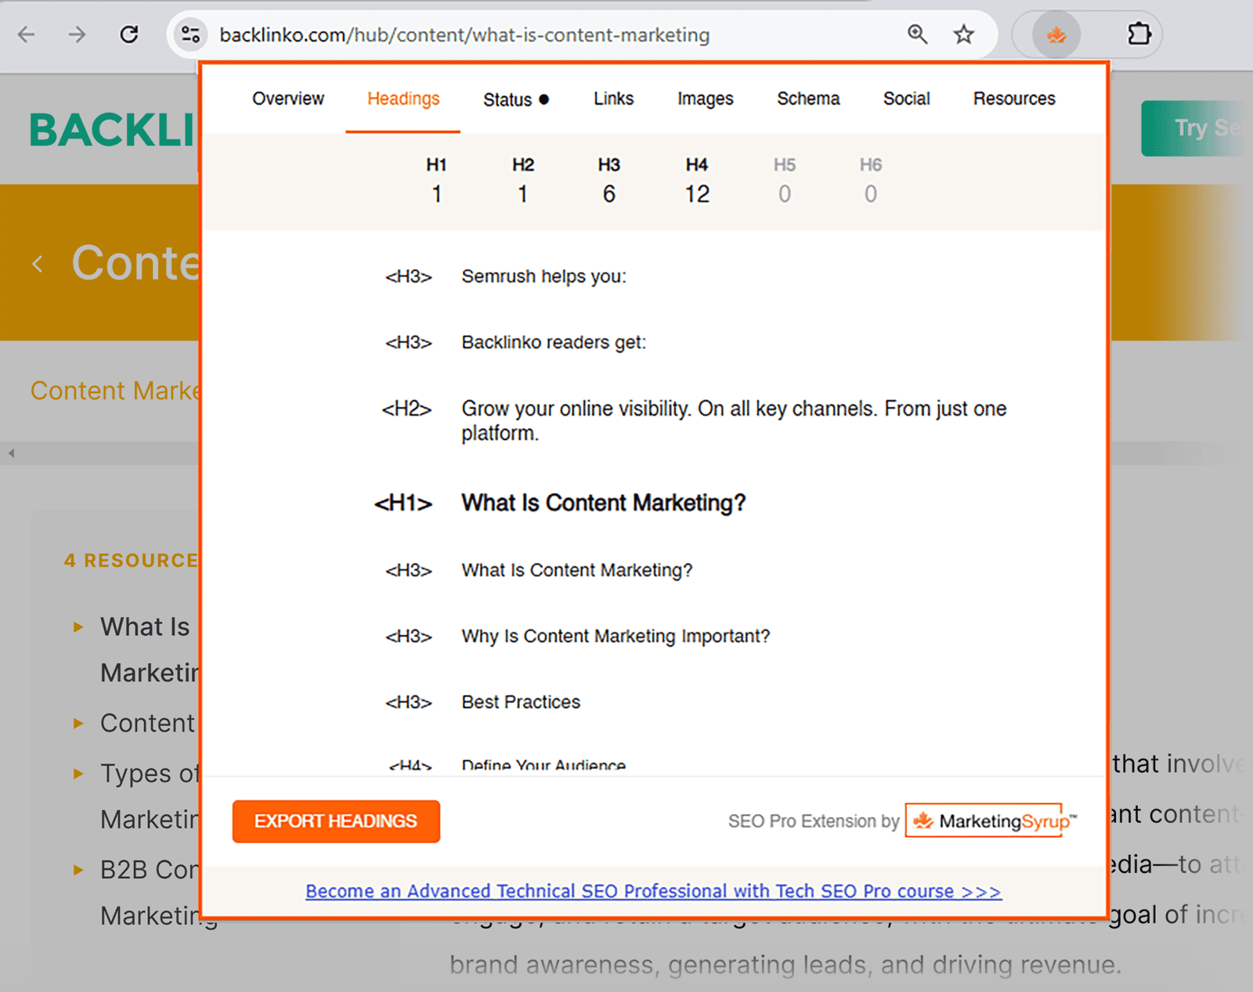The width and height of the screenshot is (1253, 992).
Task: Click the zoom magnifier in the address bar
Action: 917,34
